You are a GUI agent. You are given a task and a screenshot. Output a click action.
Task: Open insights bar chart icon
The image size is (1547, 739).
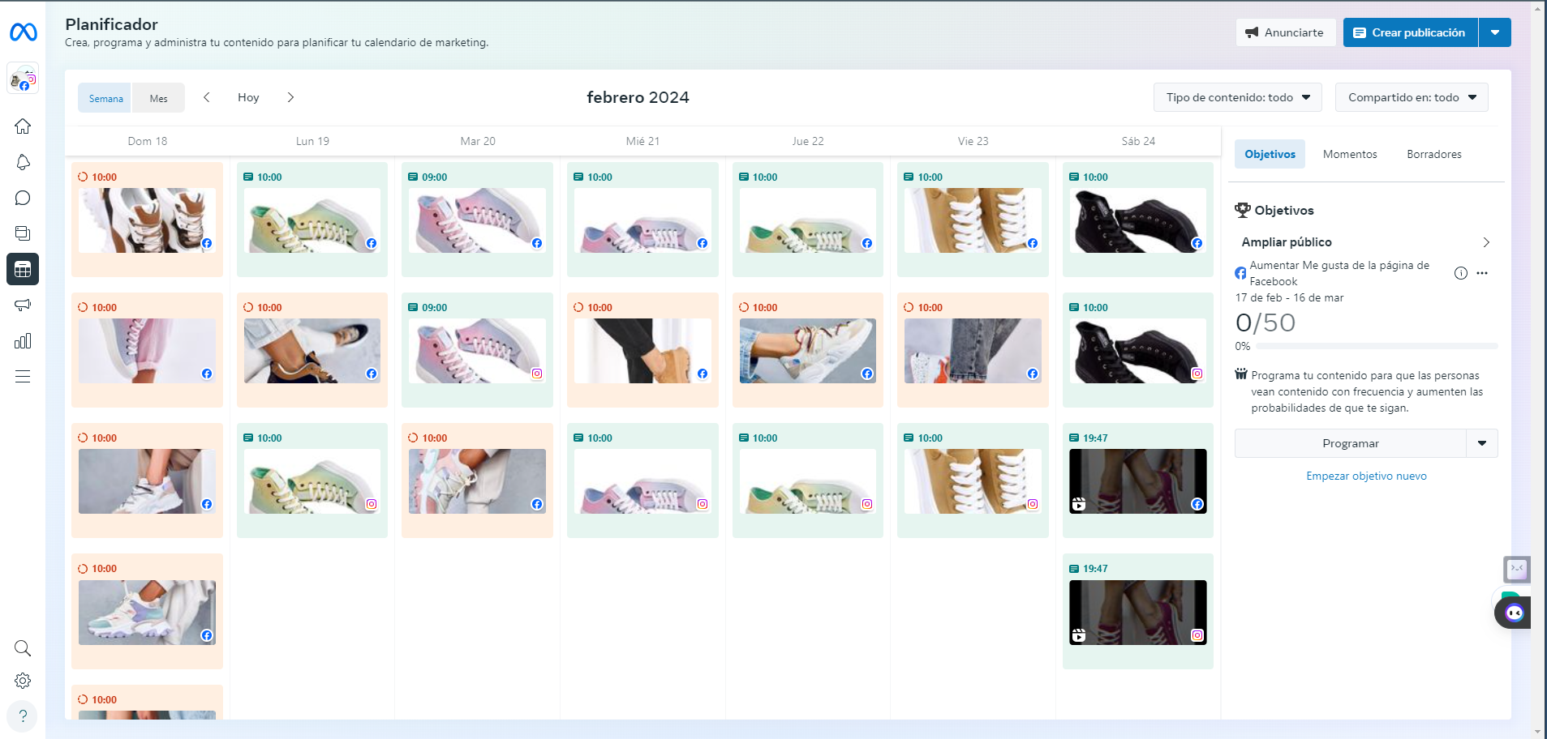(23, 340)
